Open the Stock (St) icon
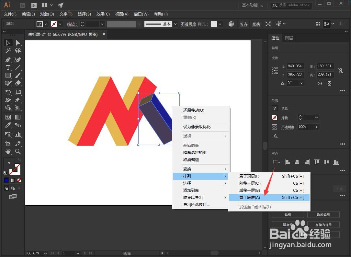This screenshot has height=257, width=351. tap(34, 5)
